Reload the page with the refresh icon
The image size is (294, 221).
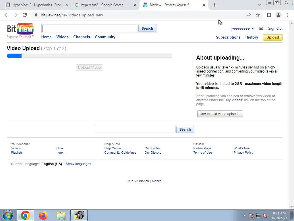25,15
